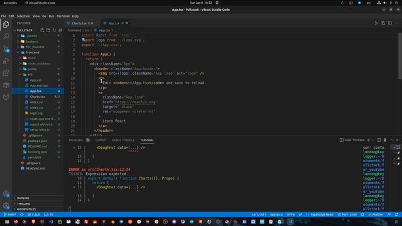Screen dimensions: 402x226
Task: Open the Accounts icon in activity bar
Action: [6, 194]
